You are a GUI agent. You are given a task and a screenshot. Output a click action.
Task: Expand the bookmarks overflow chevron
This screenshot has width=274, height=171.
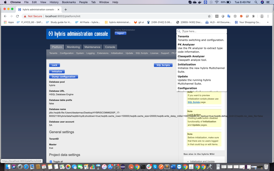point(268,22)
